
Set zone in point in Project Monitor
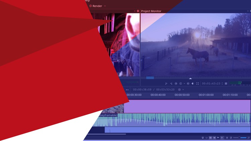[x=166, y=84]
